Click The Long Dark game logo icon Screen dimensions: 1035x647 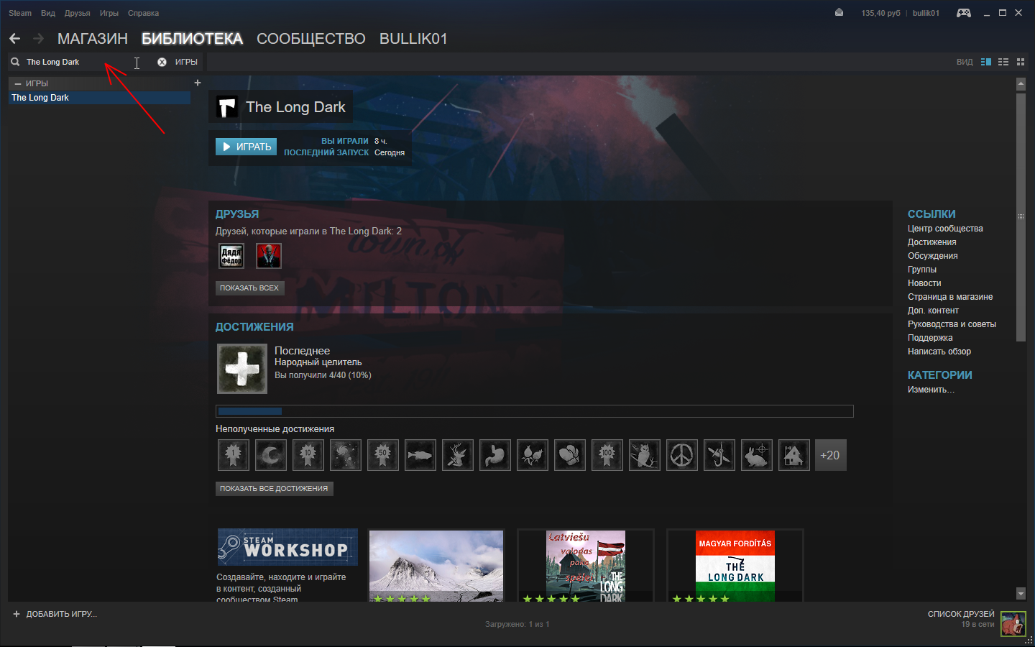click(227, 107)
